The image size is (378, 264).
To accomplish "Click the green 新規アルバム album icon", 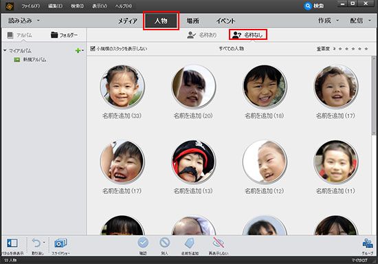I will [17, 60].
